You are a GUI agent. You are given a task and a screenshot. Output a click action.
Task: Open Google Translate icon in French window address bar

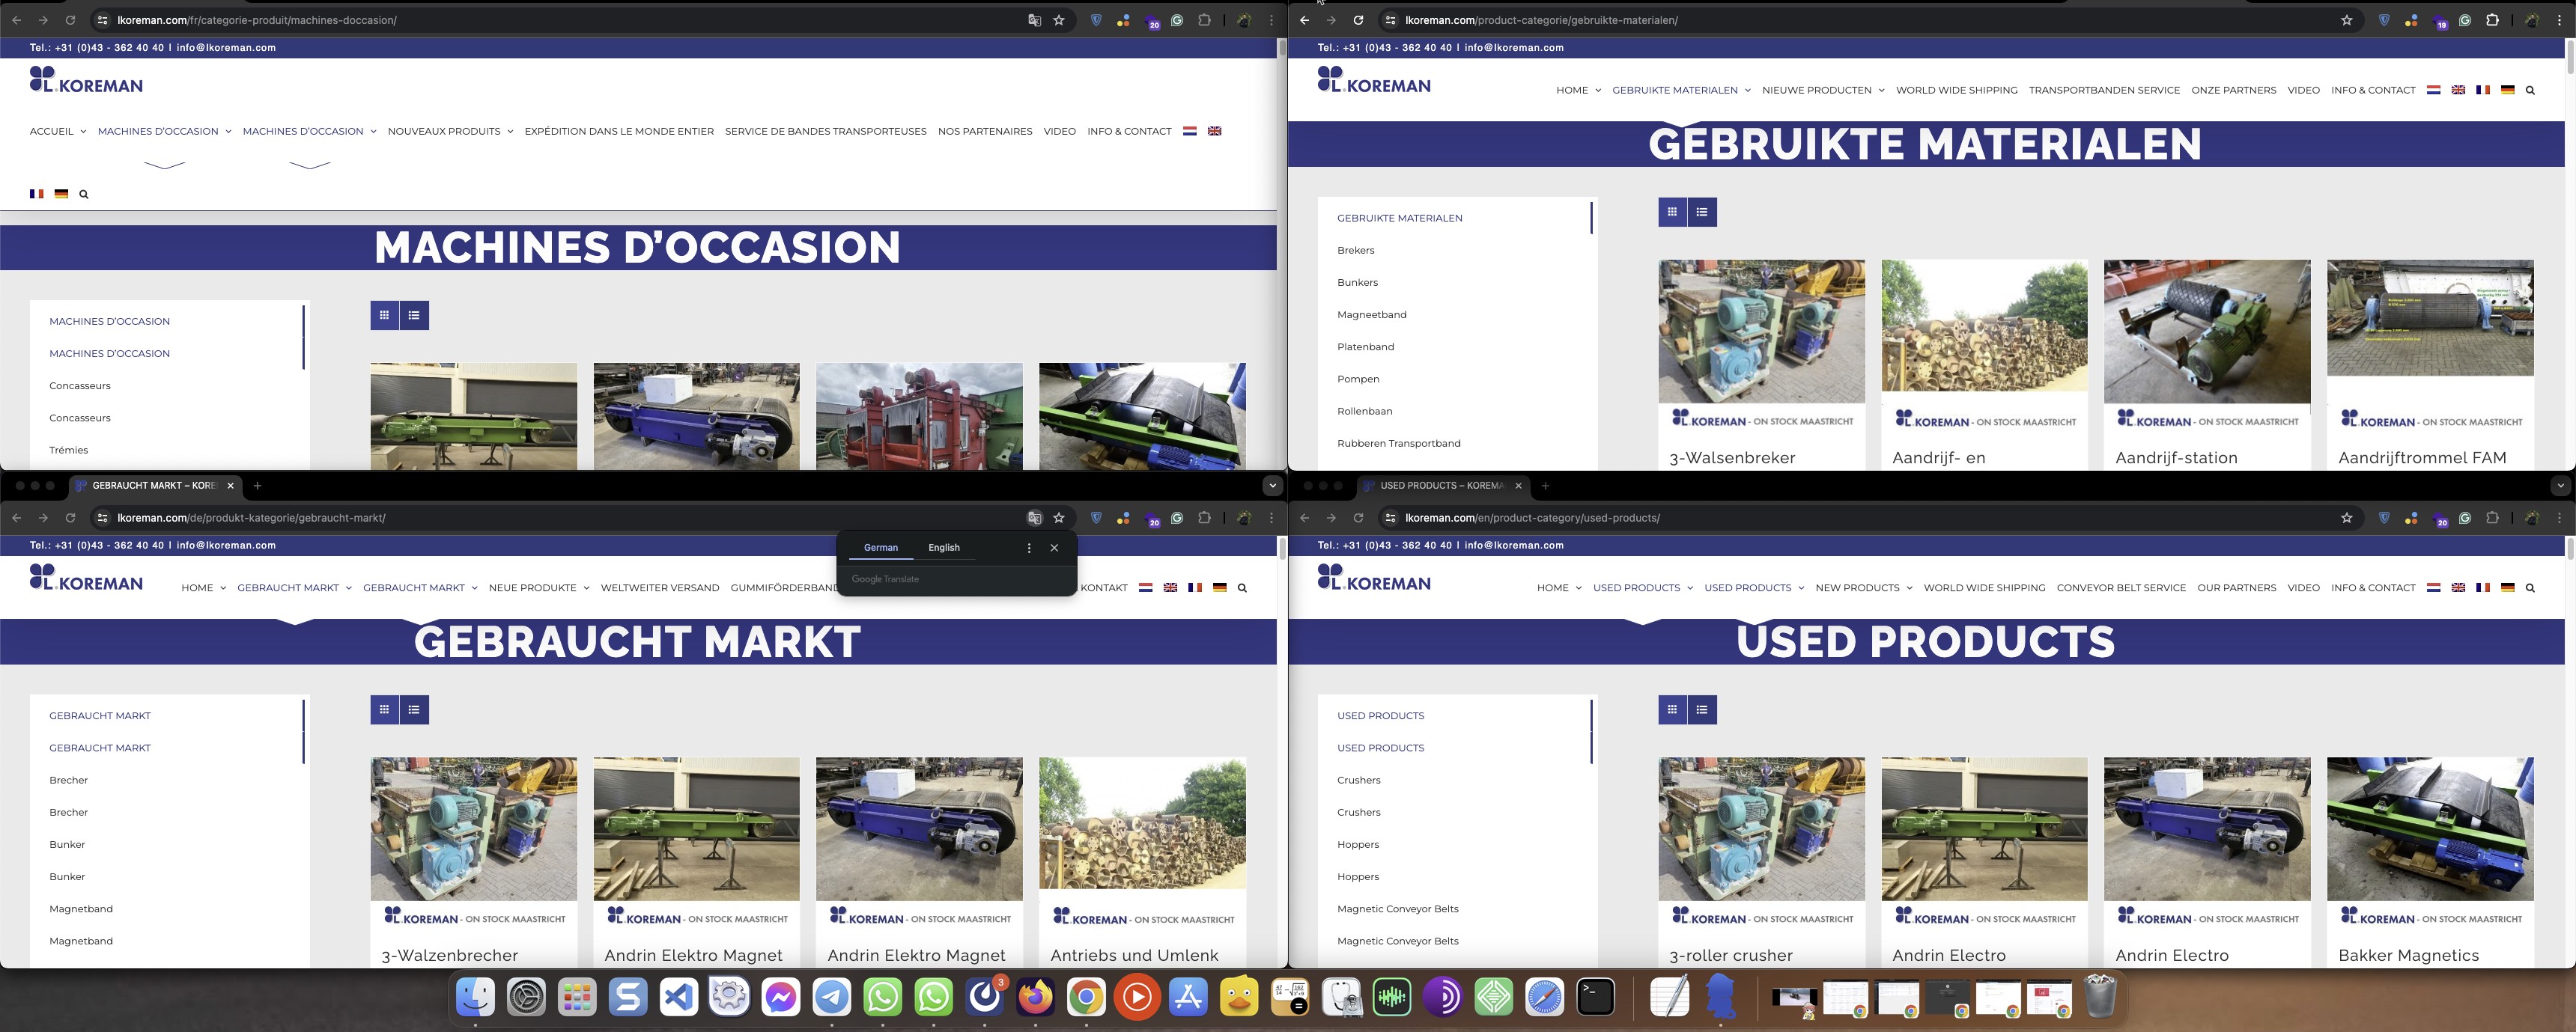pyautogui.click(x=1034, y=20)
